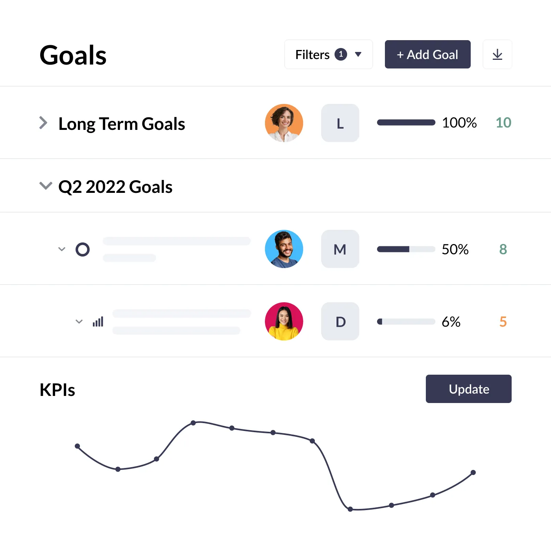
Task: Expand the Long Term Goals row
Action: 43,123
